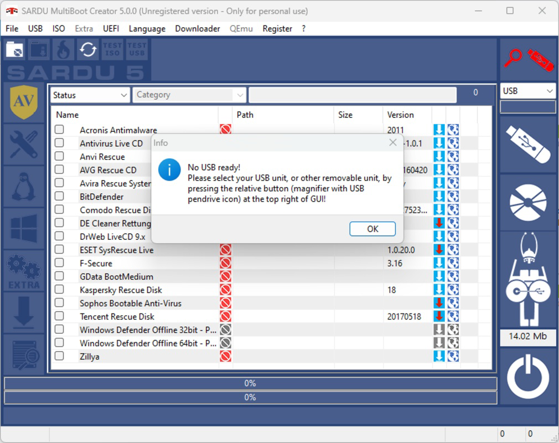The width and height of the screenshot is (559, 443).
Task: Sort by the Version column header
Action: pos(407,115)
